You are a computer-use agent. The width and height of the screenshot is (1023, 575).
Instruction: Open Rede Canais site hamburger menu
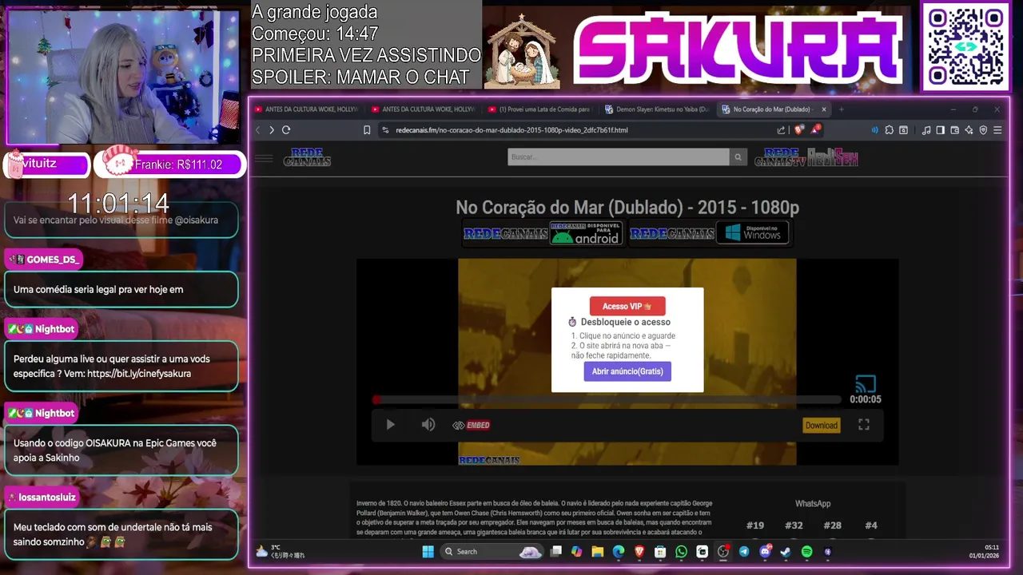[264, 158]
